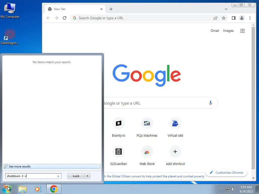
Task: Click the page's vertical scrollbar thumb
Action: pyautogui.click(x=253, y=98)
